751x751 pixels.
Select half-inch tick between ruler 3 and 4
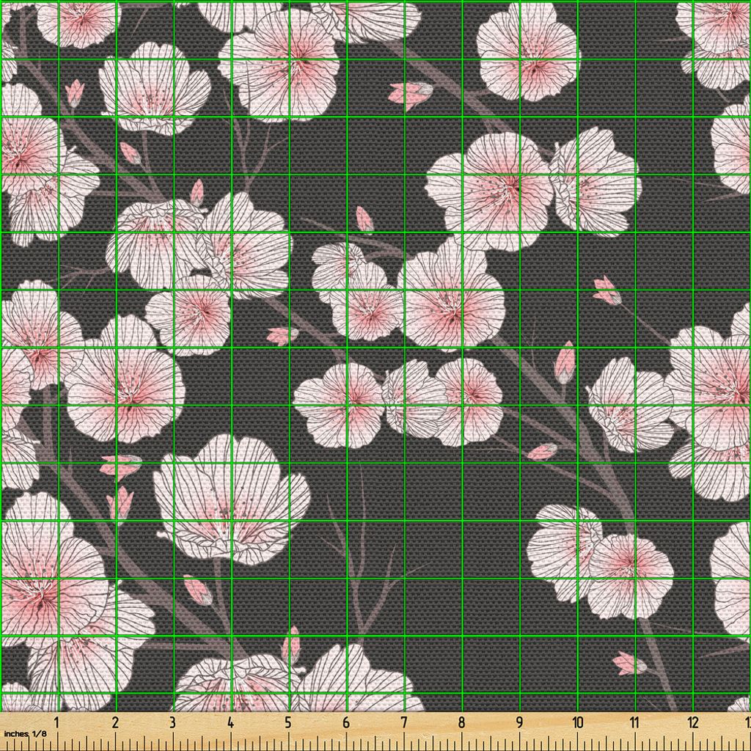coord(202,739)
